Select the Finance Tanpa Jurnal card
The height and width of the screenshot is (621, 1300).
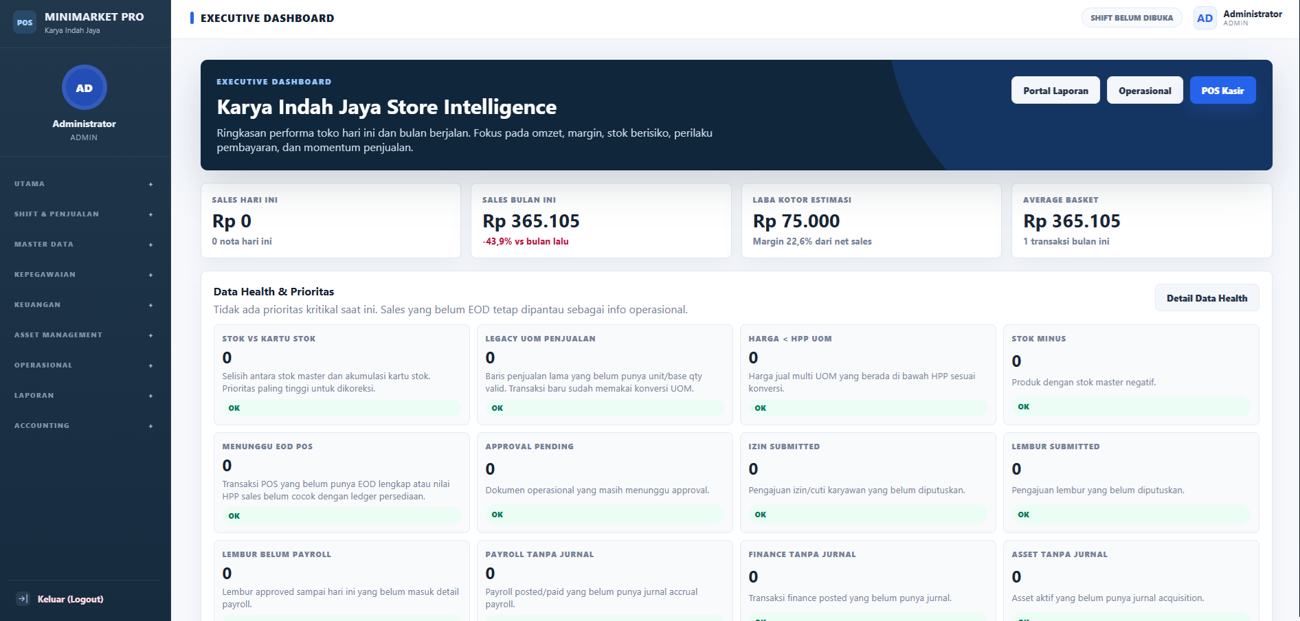868,580
